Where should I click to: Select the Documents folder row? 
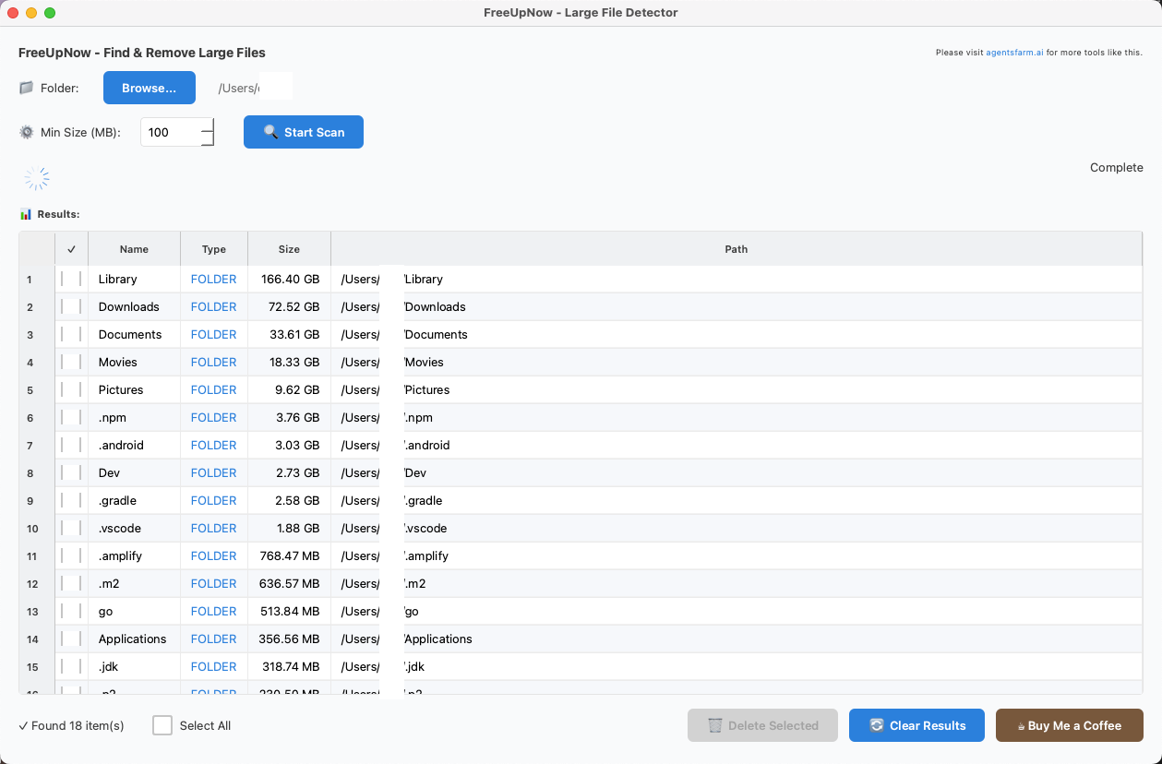130,334
